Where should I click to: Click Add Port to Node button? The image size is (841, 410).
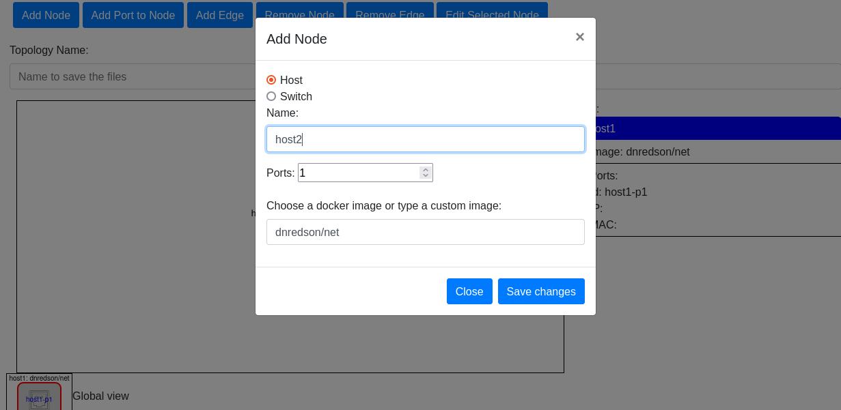point(133,15)
